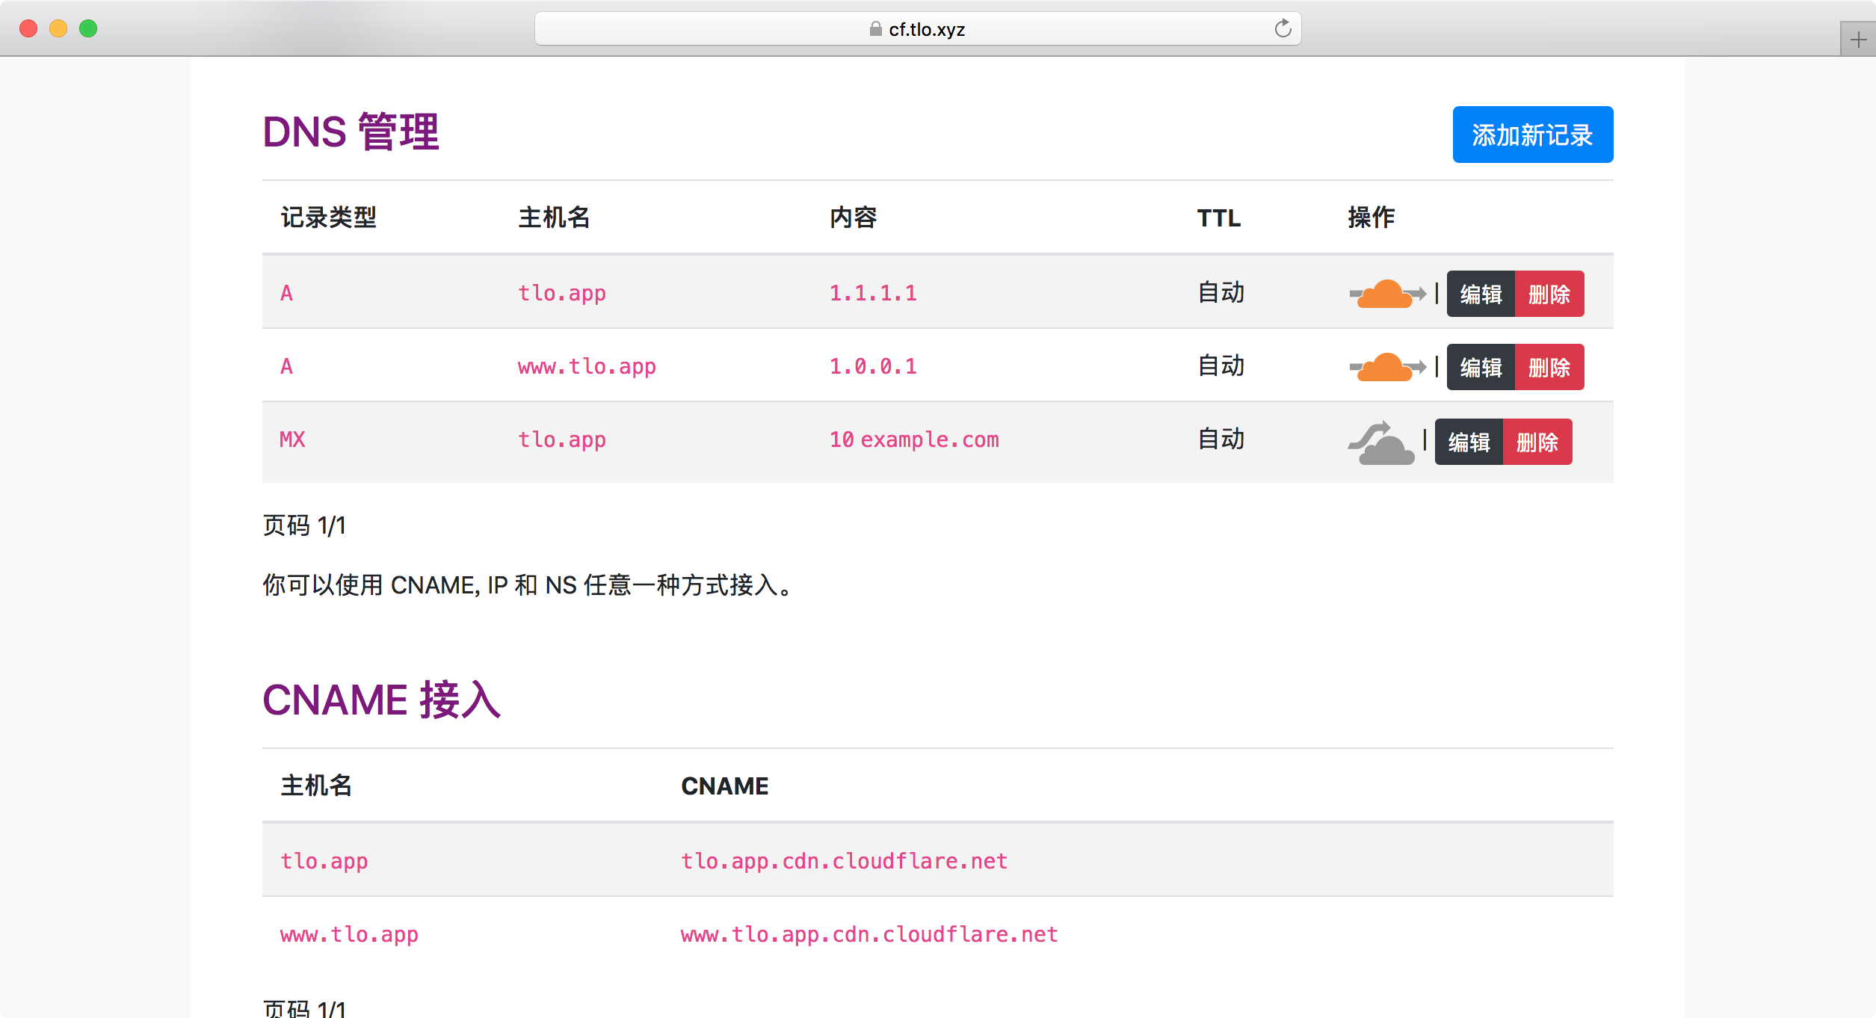Delete the www.tlo.app record (删除)
1876x1018 pixels.
[x=1549, y=367]
